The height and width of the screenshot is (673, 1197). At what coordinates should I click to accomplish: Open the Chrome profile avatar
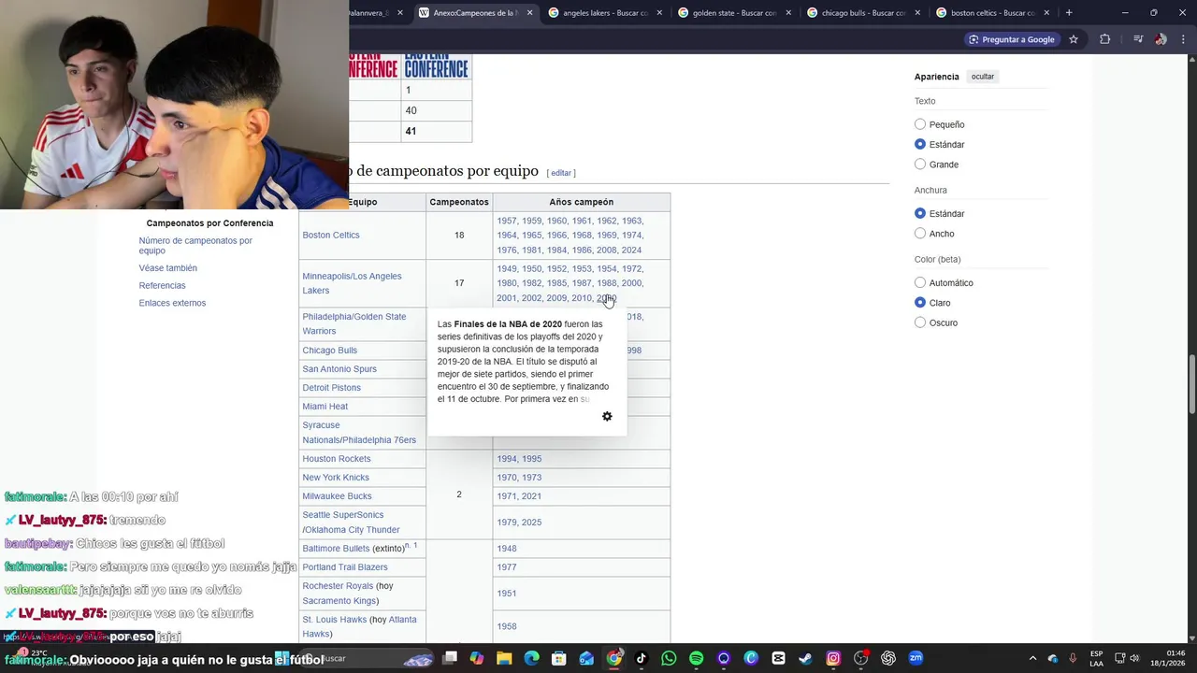point(1161,39)
